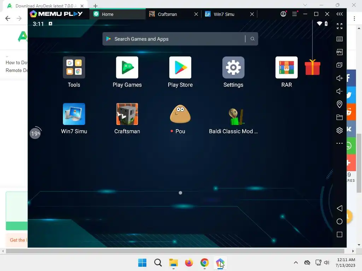362x271 pixels.
Task: Click the browser vertical scrollbar thumb
Action: point(359,163)
